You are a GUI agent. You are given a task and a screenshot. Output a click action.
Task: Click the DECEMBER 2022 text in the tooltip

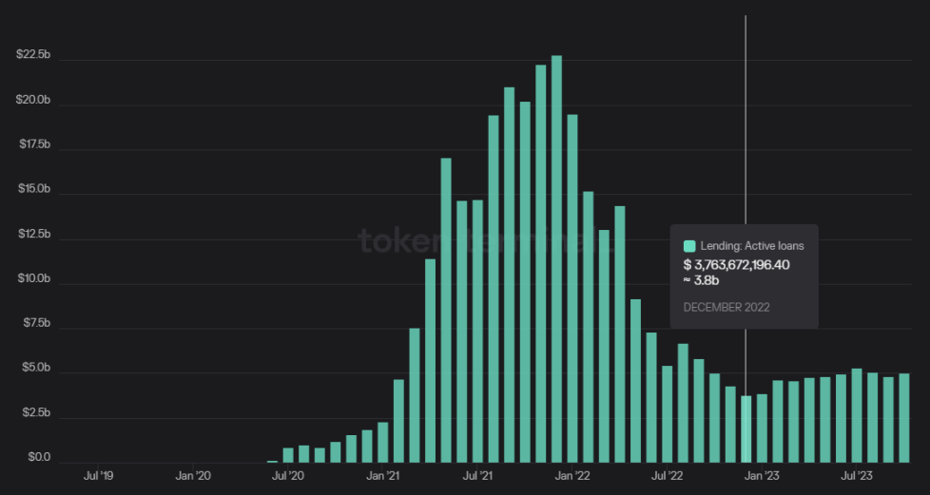pos(727,307)
